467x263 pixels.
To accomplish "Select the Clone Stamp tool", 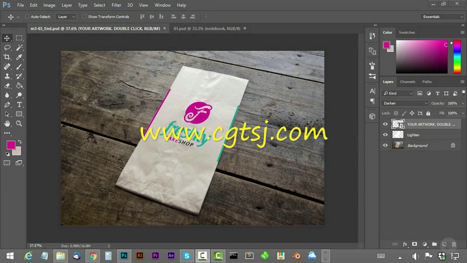I will point(7,77).
